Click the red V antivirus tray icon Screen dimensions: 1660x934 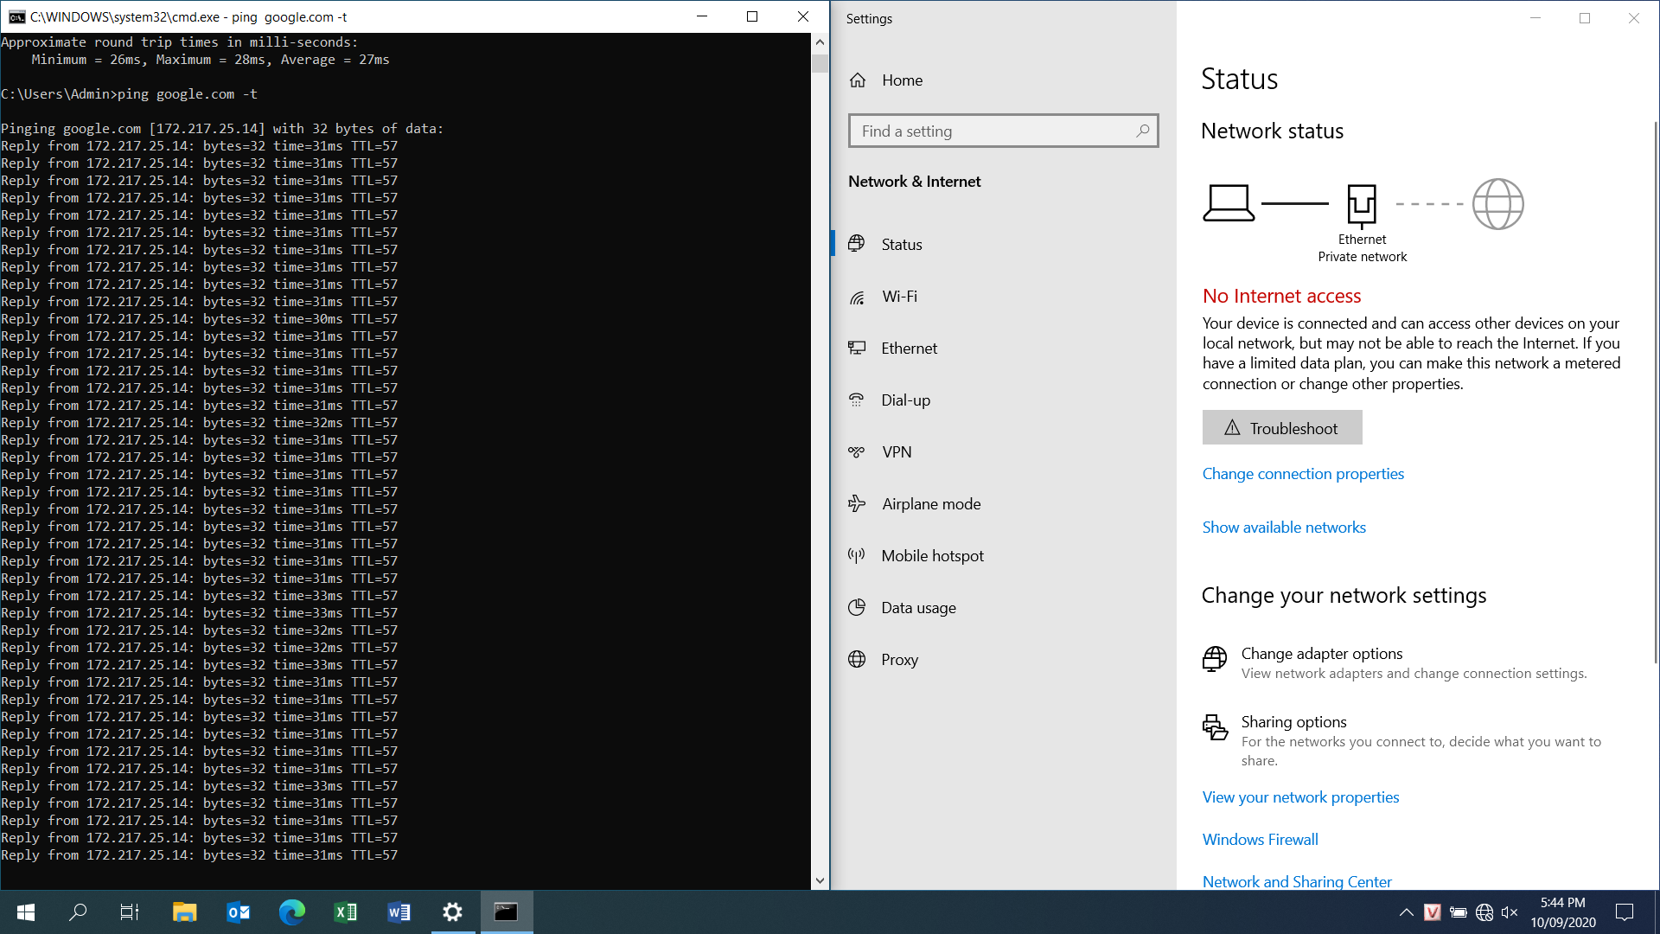coord(1433,912)
